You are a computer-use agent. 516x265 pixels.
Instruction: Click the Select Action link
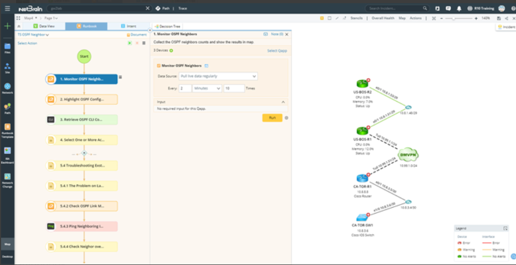(x=27, y=43)
